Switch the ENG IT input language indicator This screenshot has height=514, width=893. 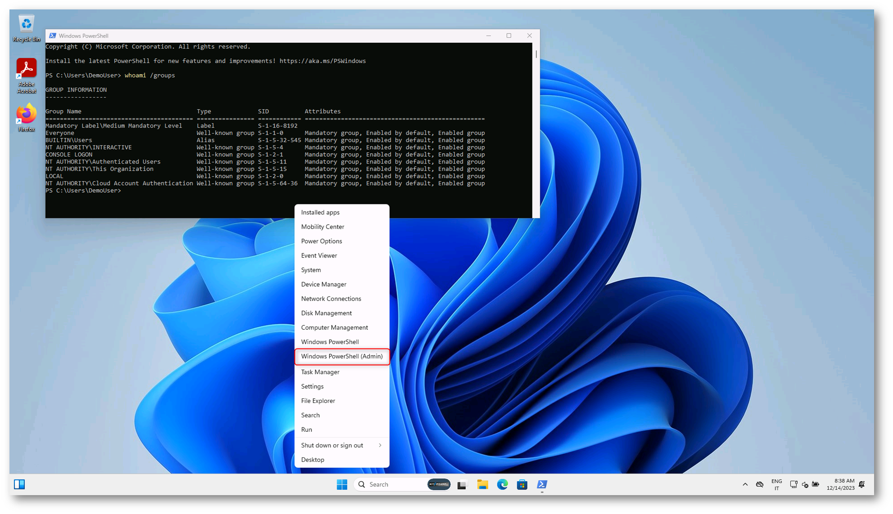776,484
